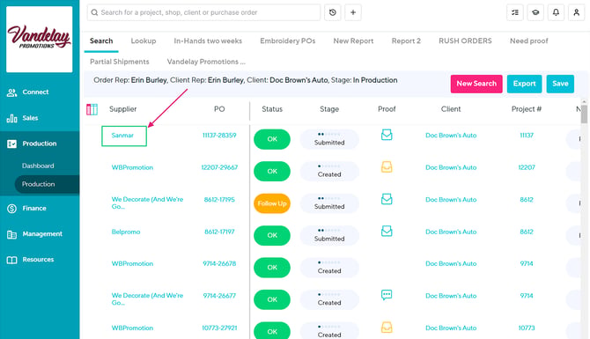Image resolution: width=590 pixels, height=339 pixels.
Task: Focus the project search input field
Action: 203,12
